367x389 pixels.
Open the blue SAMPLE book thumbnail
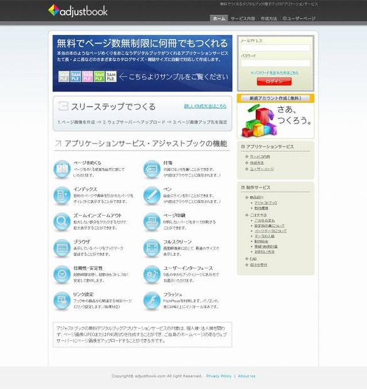76,77
